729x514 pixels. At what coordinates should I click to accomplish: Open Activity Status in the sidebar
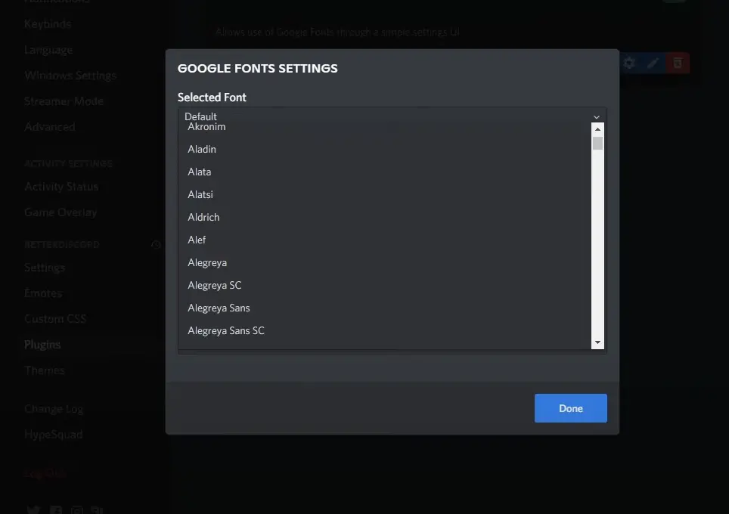[61, 187]
